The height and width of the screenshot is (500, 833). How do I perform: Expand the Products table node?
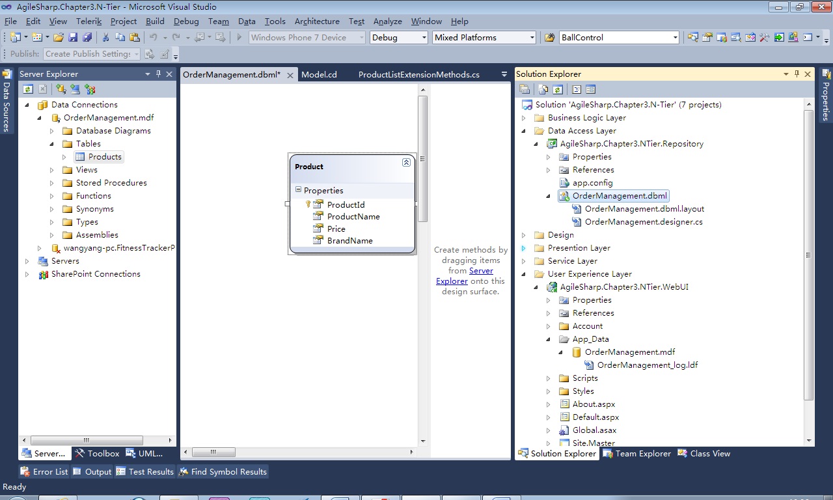tap(64, 157)
